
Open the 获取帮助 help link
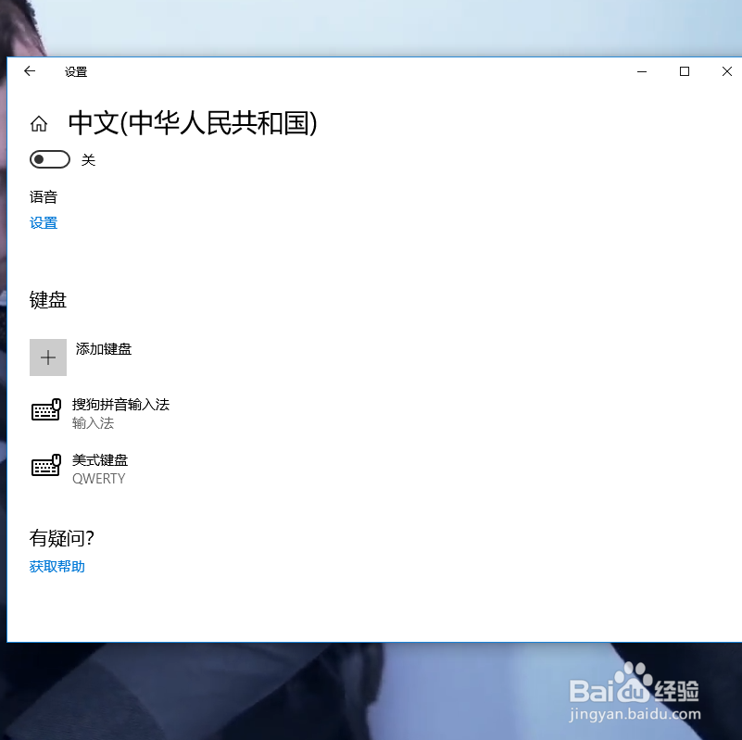click(x=57, y=567)
